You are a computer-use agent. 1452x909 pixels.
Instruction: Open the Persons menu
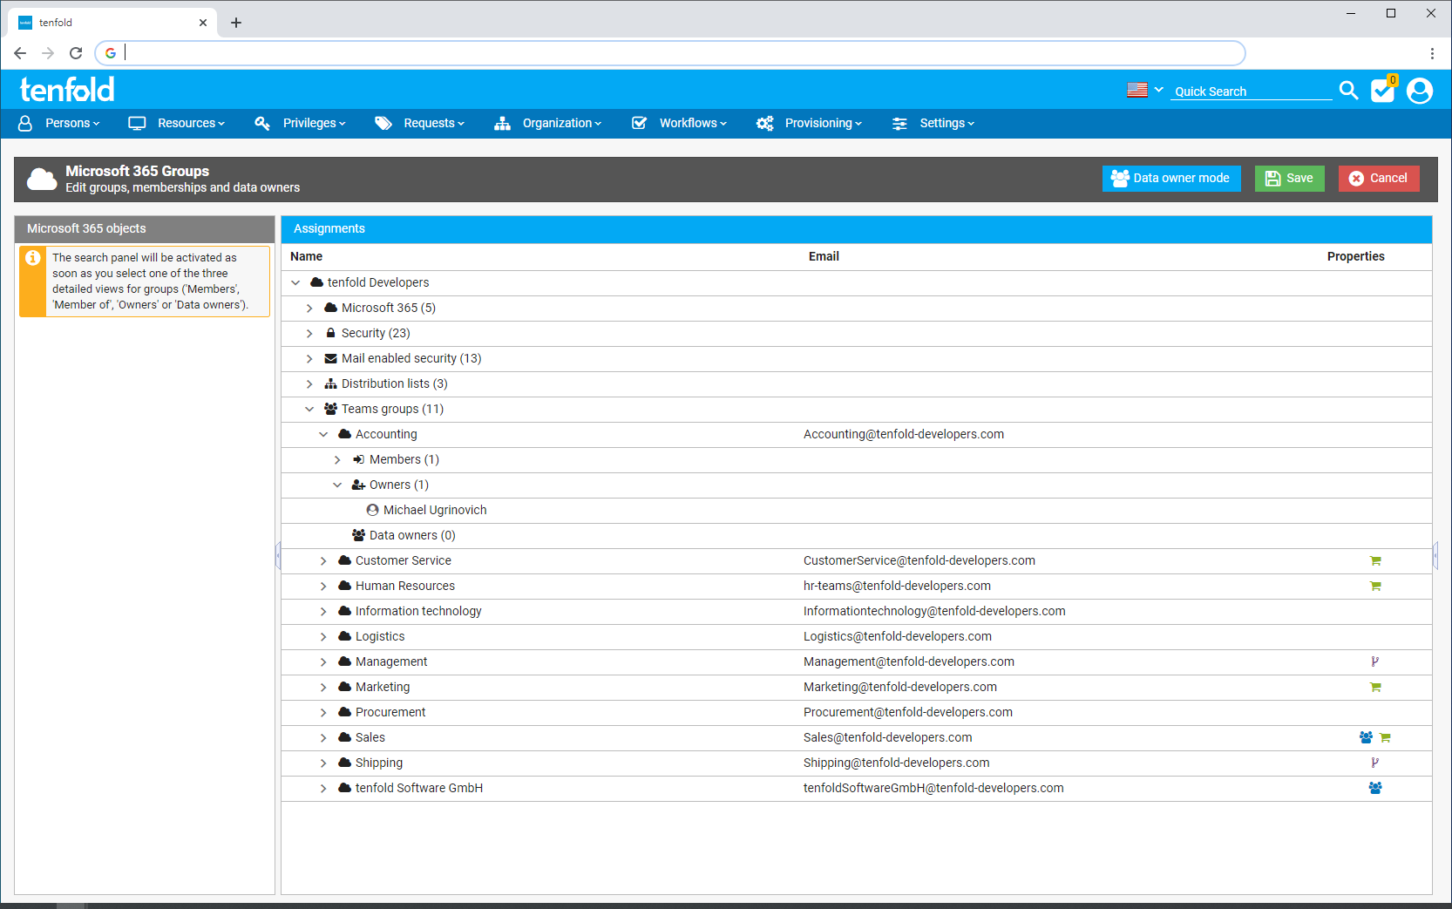coord(59,123)
